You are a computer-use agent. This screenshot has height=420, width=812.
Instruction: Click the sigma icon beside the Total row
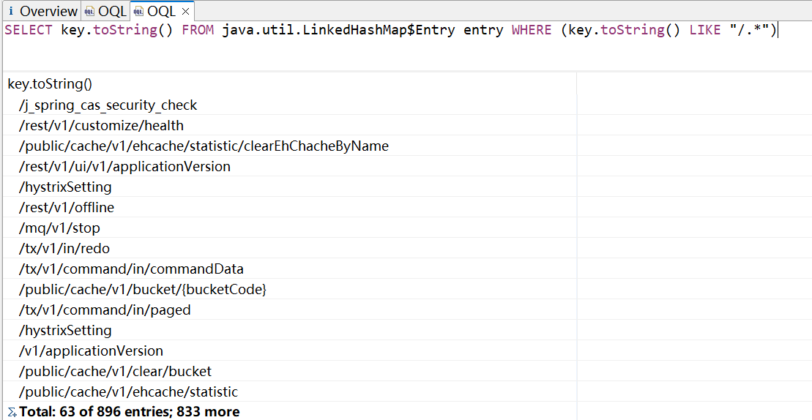(12, 412)
